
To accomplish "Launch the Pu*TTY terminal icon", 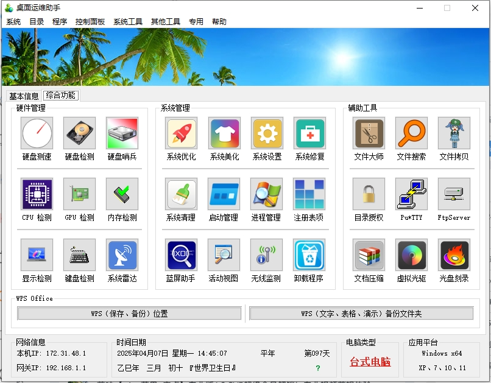I will (411, 194).
